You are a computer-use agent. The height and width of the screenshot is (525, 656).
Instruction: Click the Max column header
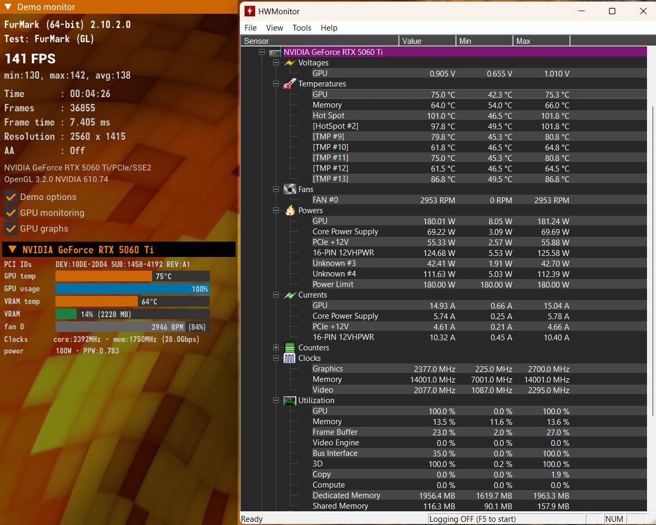541,41
